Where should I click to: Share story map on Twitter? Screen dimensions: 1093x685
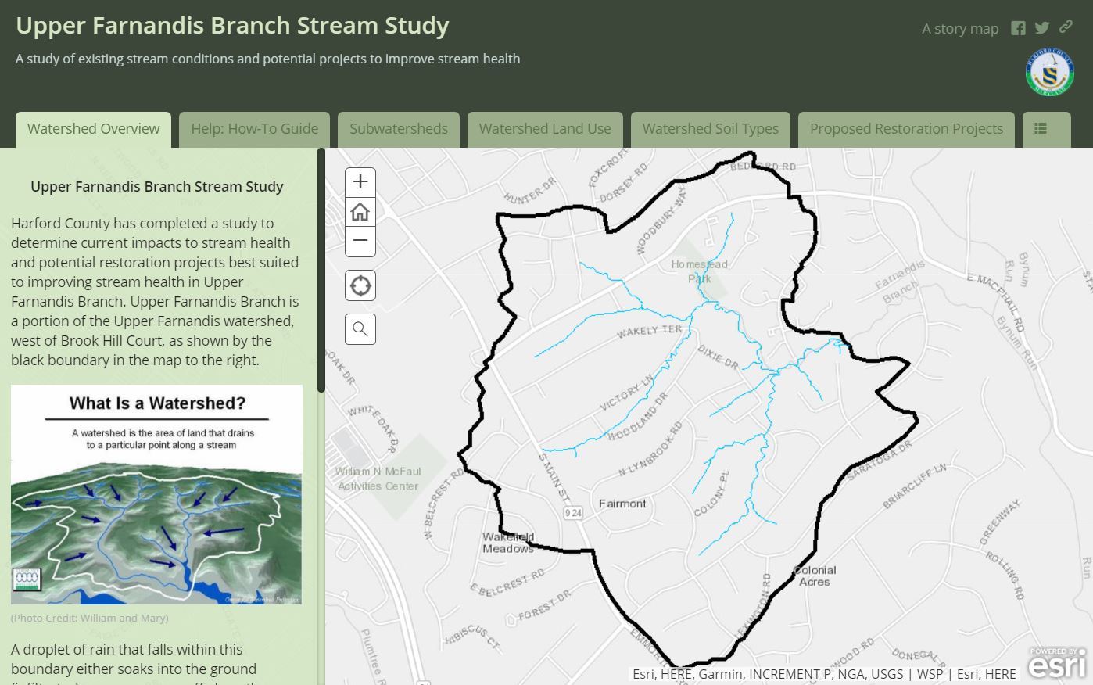(x=1042, y=28)
